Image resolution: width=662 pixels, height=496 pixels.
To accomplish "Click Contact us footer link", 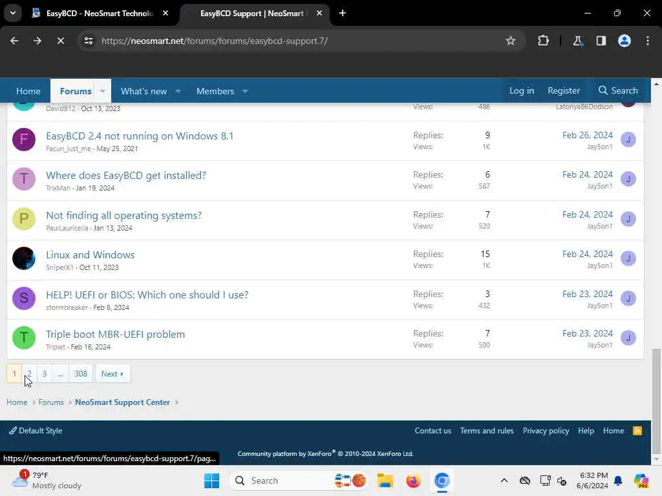I will point(432,431).
